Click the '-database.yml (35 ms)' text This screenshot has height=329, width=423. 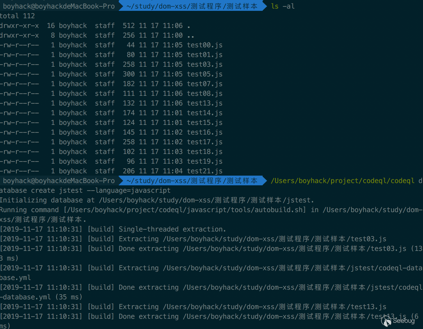41,297
